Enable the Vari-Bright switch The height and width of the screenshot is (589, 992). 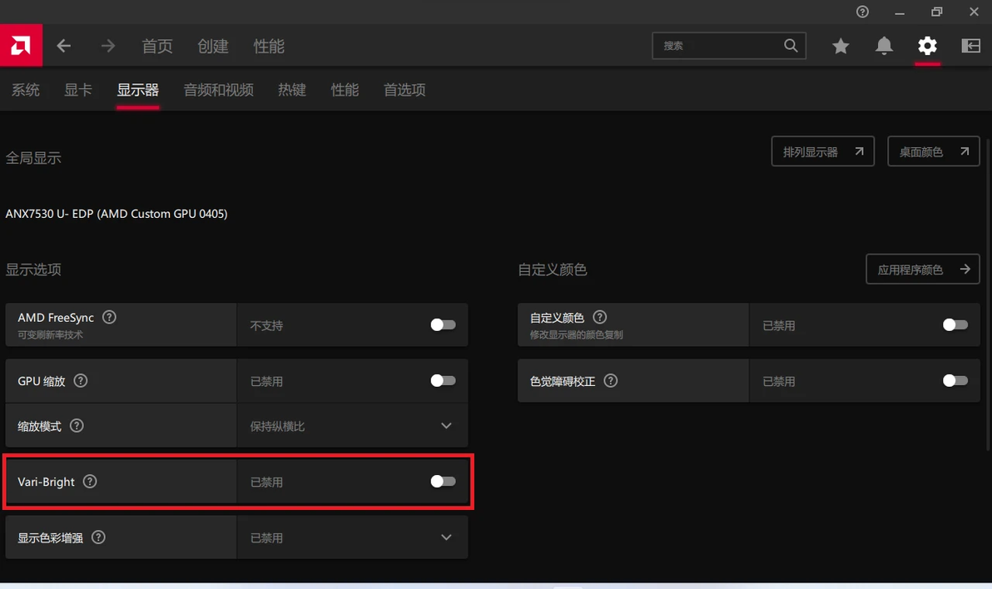(443, 482)
